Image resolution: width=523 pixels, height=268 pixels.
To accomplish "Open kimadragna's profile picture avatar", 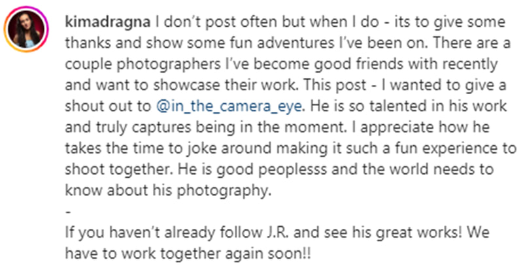I will [x=26, y=29].
